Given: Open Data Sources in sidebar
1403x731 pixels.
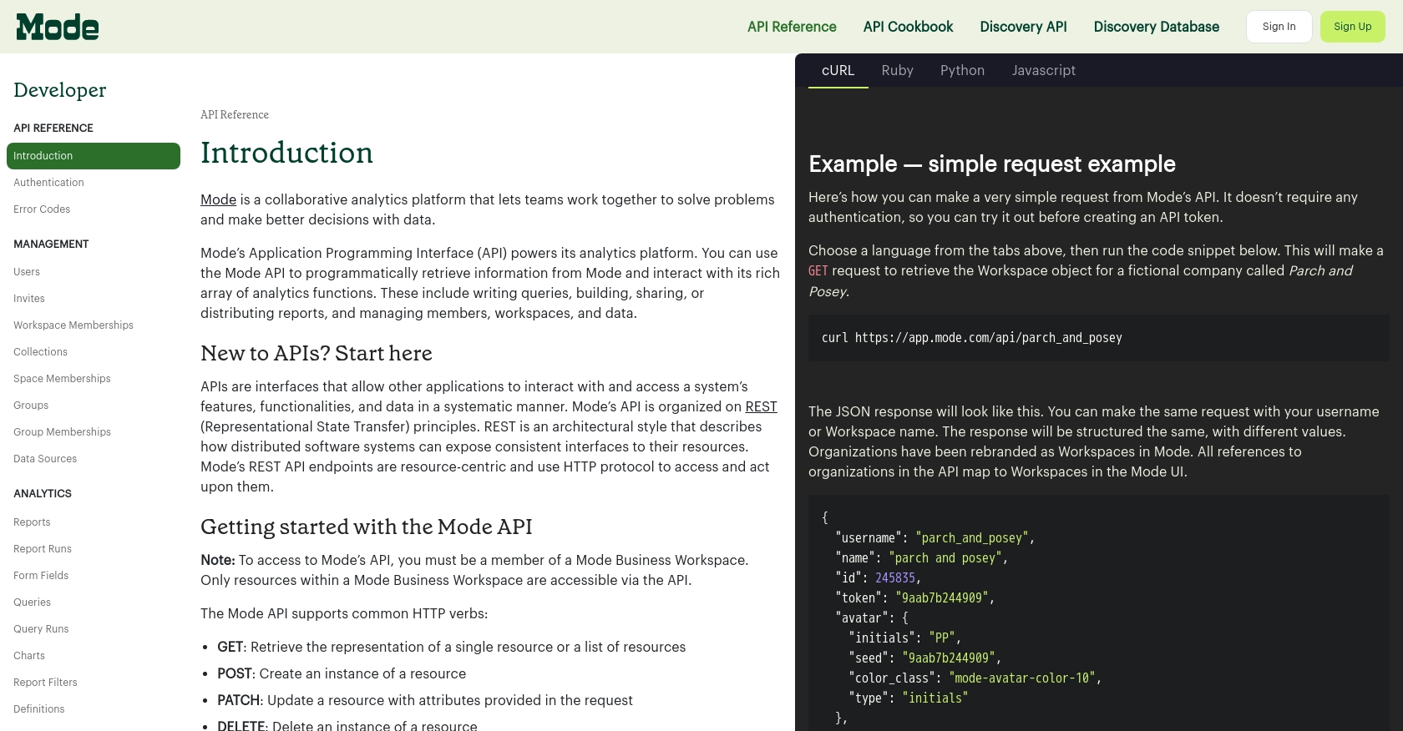Looking at the screenshot, I should point(45,459).
